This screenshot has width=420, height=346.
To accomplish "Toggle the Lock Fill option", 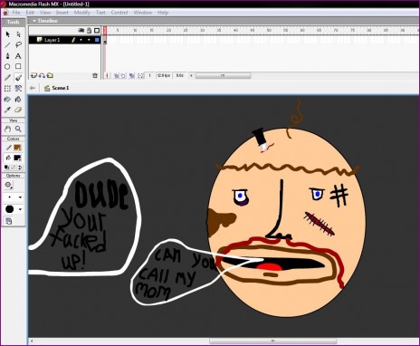I will [x=9, y=221].
